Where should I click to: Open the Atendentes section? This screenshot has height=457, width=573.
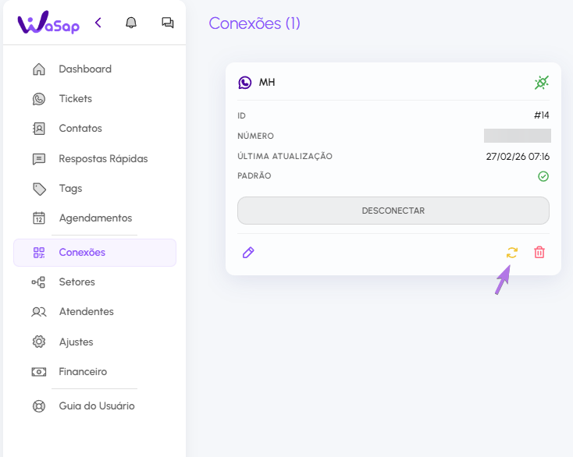[x=86, y=312]
